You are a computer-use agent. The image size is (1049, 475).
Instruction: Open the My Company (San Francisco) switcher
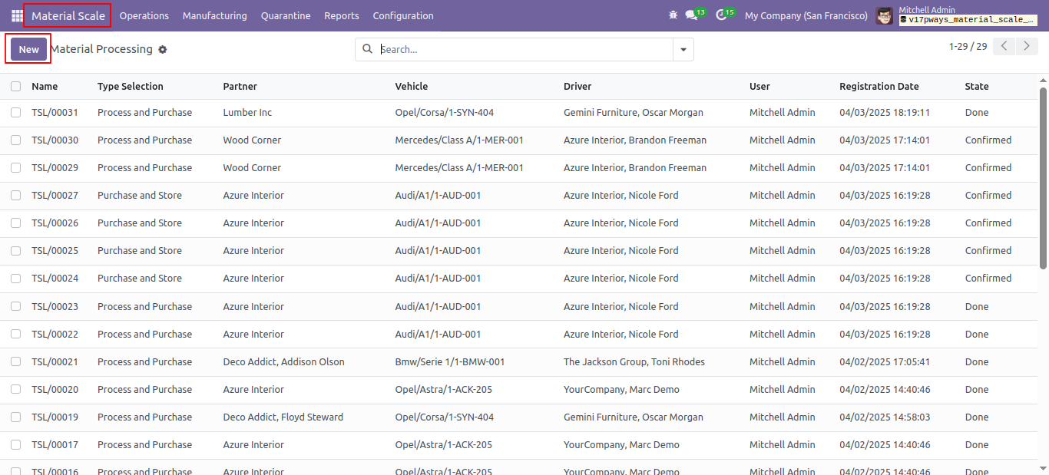[x=806, y=15]
